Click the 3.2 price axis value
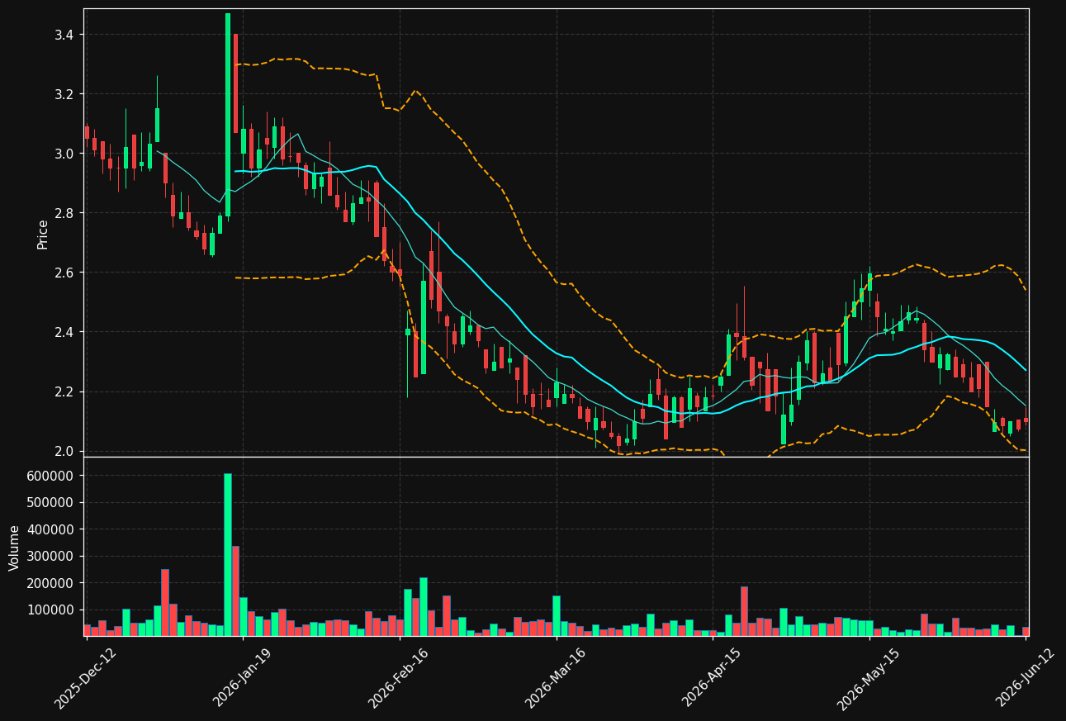1066x721 pixels. click(64, 94)
